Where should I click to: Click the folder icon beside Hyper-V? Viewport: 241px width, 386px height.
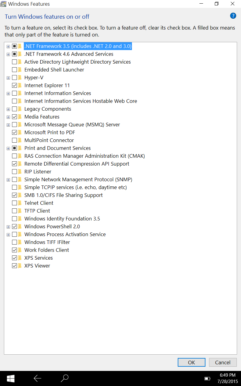click(19, 78)
